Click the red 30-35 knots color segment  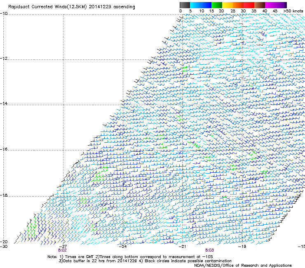pos(249,5)
